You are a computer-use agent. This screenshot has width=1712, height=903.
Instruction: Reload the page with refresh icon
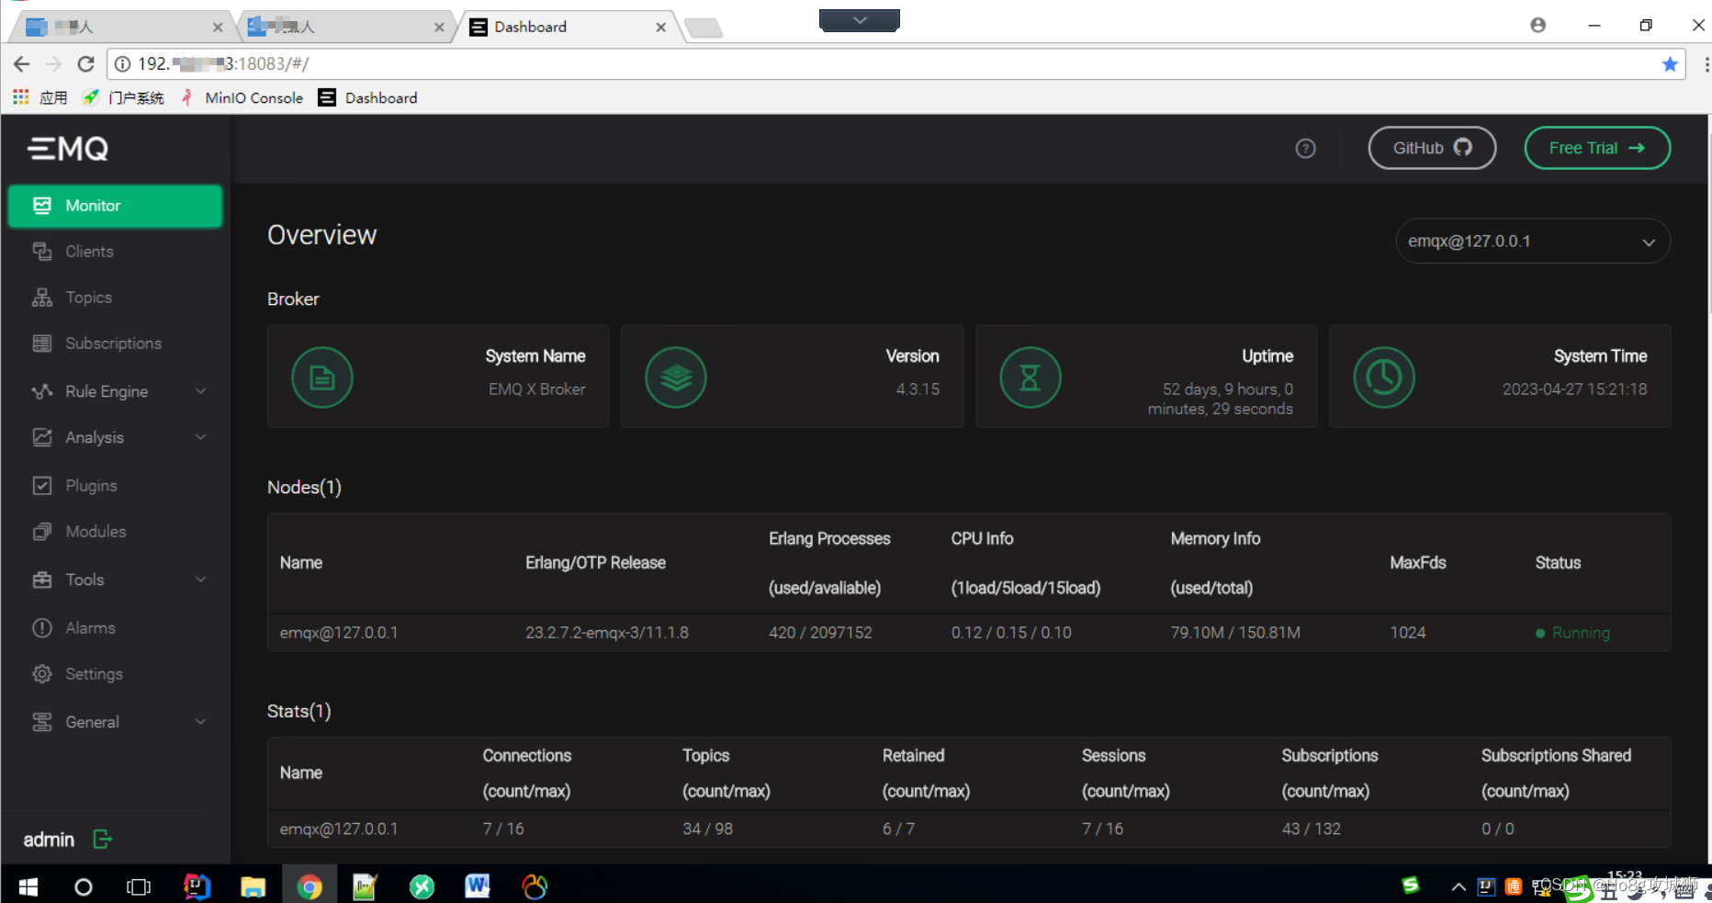[85, 63]
